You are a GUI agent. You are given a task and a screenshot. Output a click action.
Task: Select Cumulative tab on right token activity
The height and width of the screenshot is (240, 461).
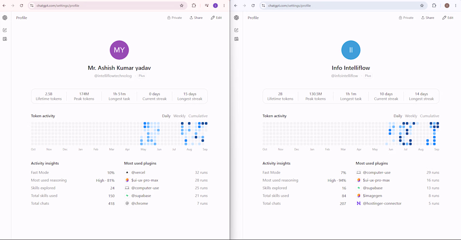click(430, 116)
